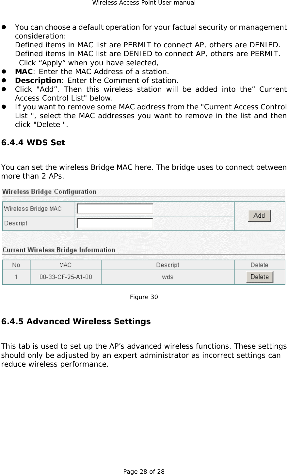Viewport: 288px width, 475px height.
Task: Click the row 1 entry in bridge information table
Action: click(x=16, y=277)
